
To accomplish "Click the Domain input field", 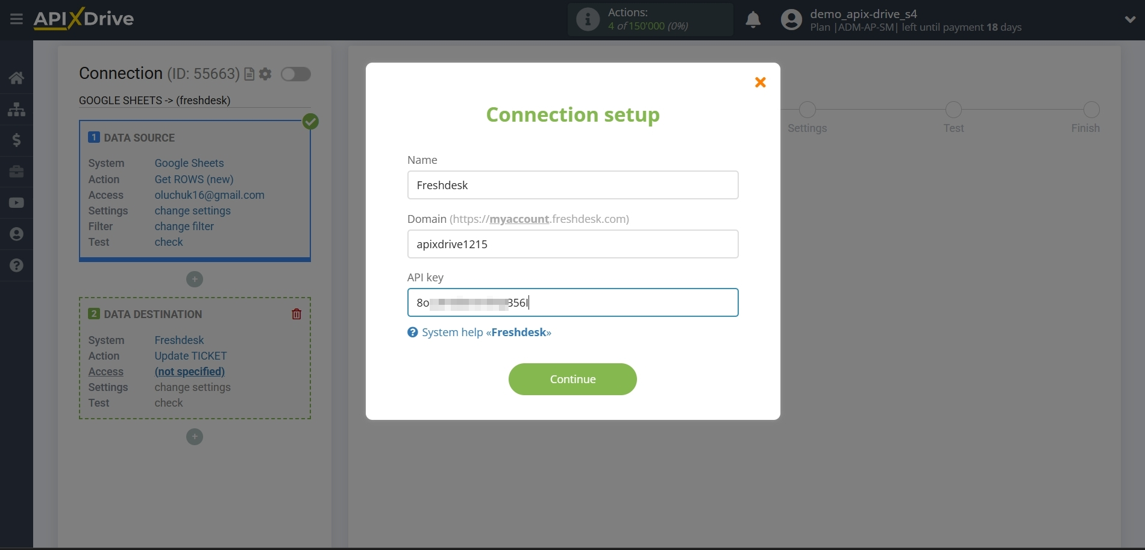I will pos(572,244).
